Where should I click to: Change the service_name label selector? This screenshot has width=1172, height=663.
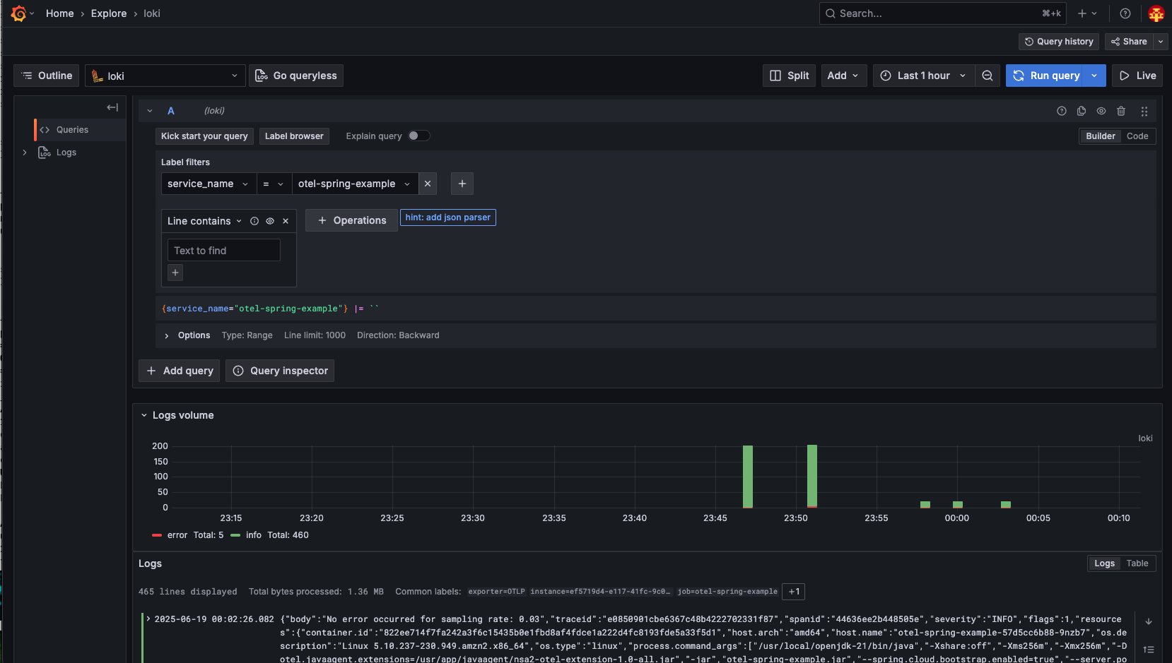pos(209,184)
